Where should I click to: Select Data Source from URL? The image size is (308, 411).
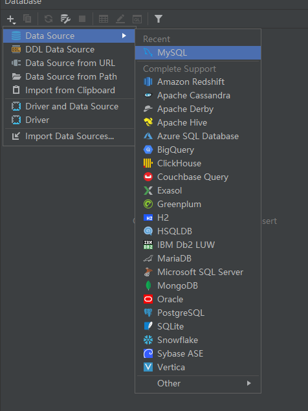point(69,63)
